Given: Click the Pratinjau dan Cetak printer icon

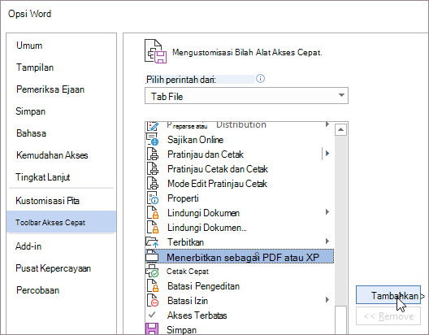Looking at the screenshot, I should point(153,154).
